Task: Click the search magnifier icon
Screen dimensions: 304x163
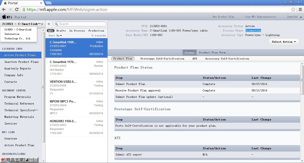Action: pos(57,24)
